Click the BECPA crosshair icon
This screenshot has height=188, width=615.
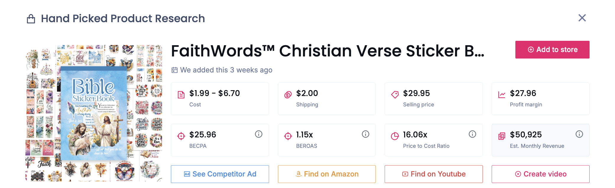pyautogui.click(x=181, y=136)
